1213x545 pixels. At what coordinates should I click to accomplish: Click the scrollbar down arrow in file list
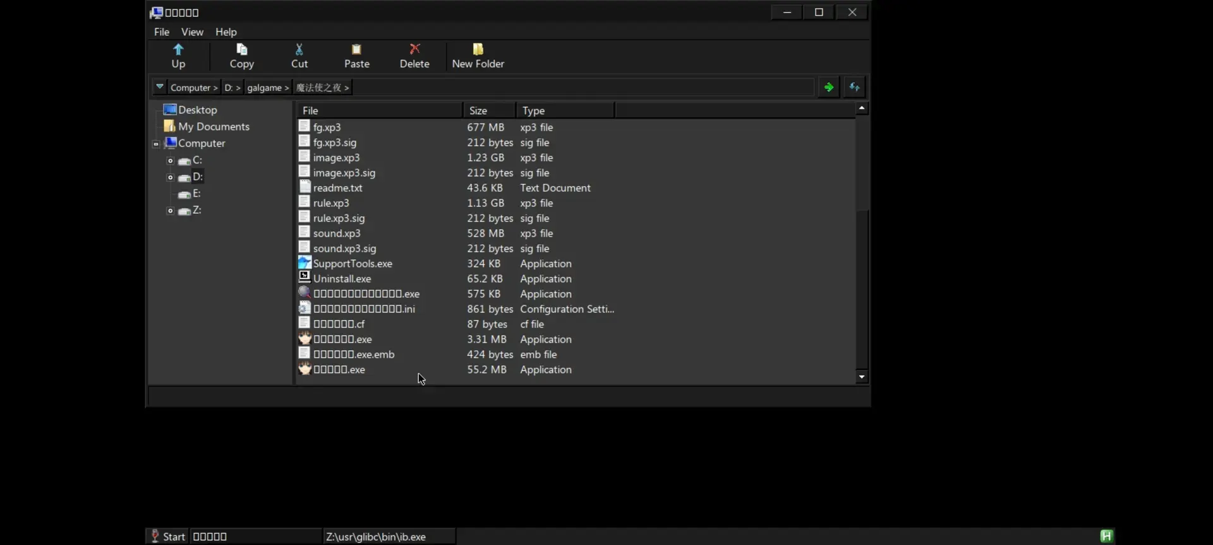tap(862, 377)
